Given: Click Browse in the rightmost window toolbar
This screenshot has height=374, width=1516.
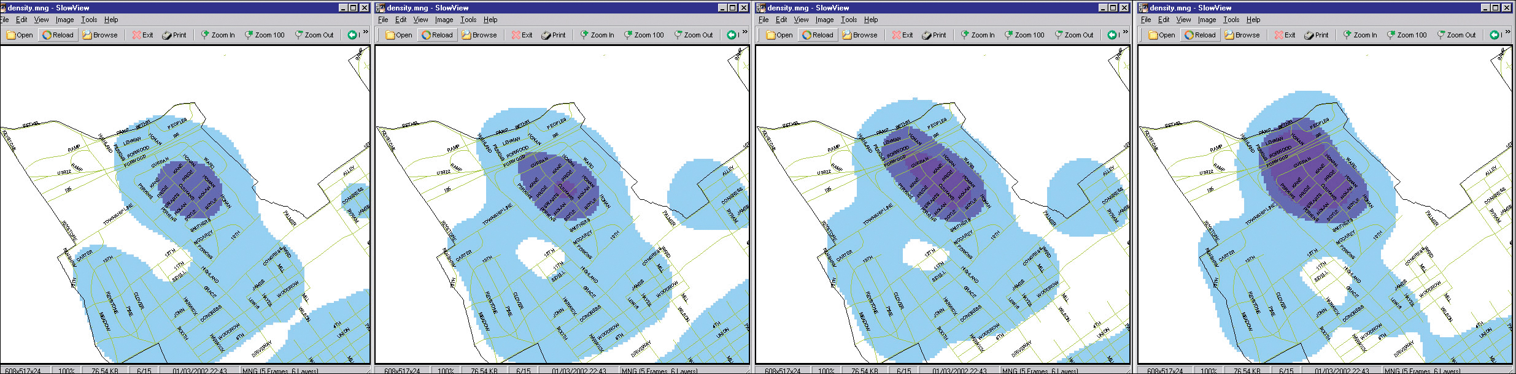Looking at the screenshot, I should point(1242,35).
